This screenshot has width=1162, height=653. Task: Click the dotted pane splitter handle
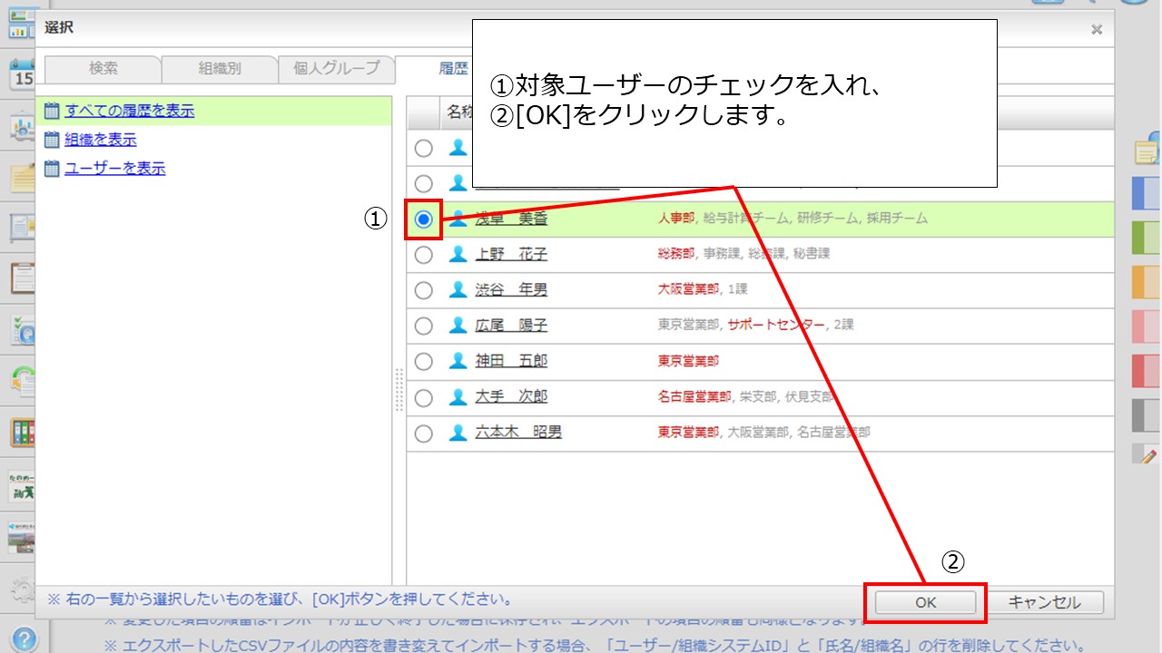click(399, 390)
